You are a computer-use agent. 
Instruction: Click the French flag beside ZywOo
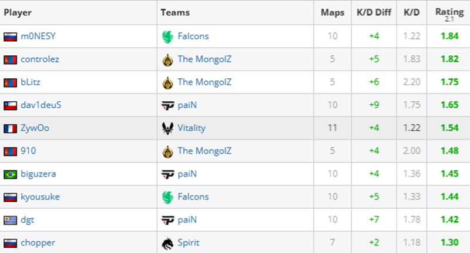(x=9, y=128)
